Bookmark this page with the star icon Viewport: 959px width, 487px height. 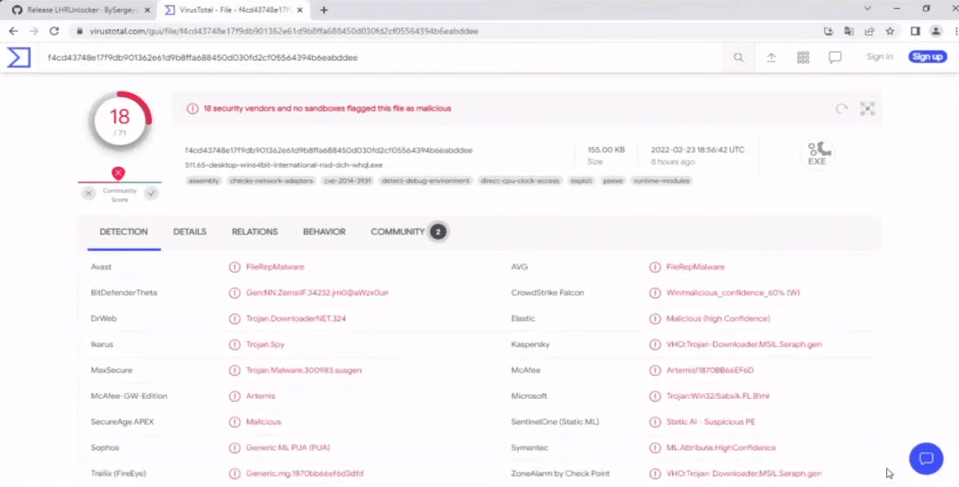point(890,31)
